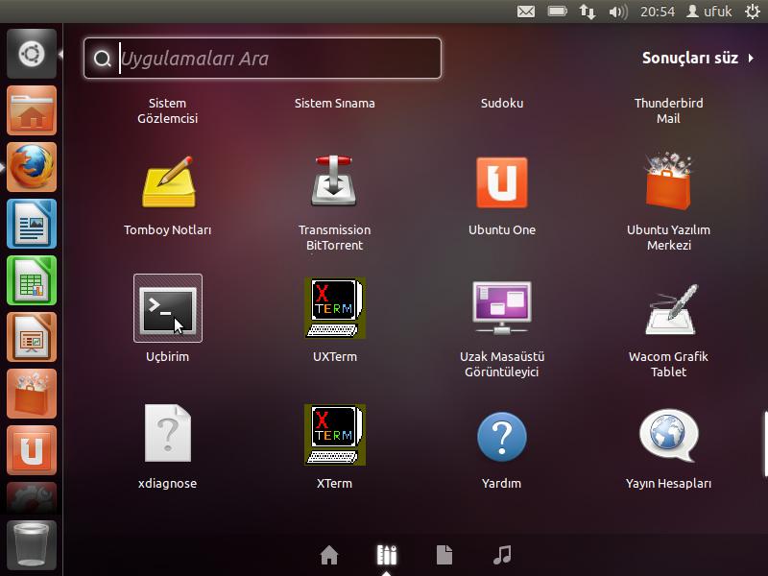Switch to the Home lens tab

coord(329,555)
